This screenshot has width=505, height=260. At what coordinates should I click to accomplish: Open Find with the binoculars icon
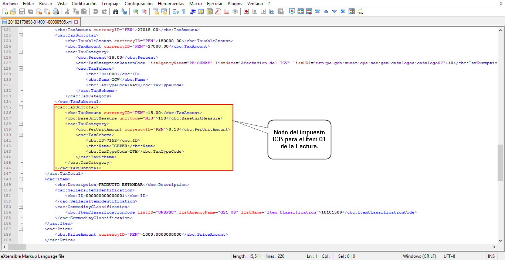pos(115,11)
